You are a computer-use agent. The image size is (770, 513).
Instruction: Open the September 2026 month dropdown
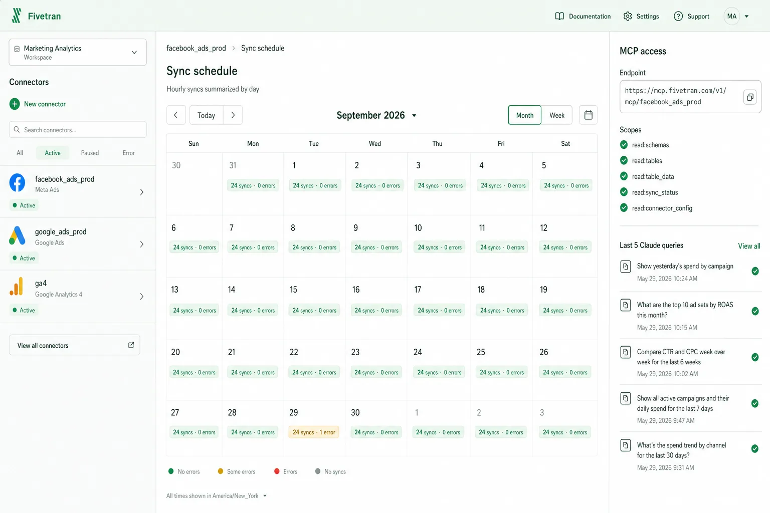(376, 115)
